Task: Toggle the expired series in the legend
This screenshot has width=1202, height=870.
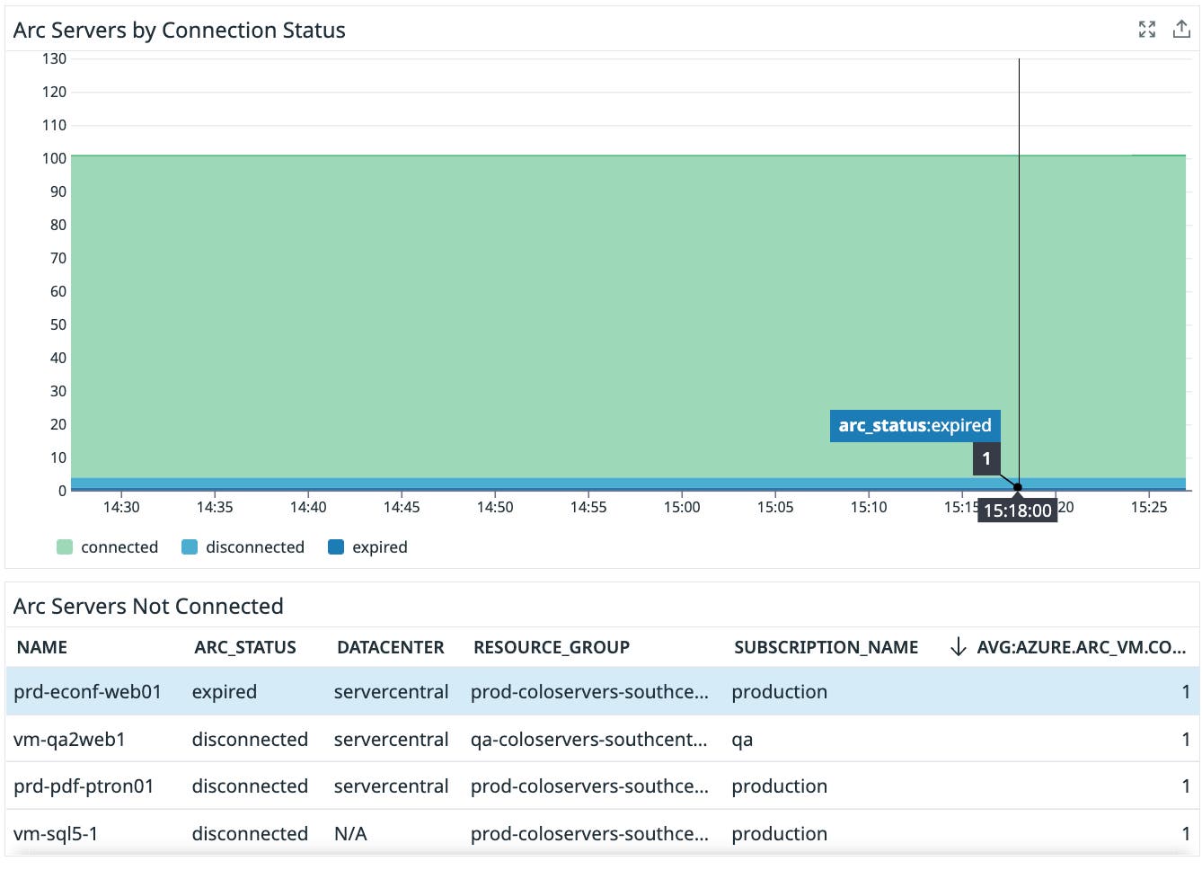Action: [378, 546]
